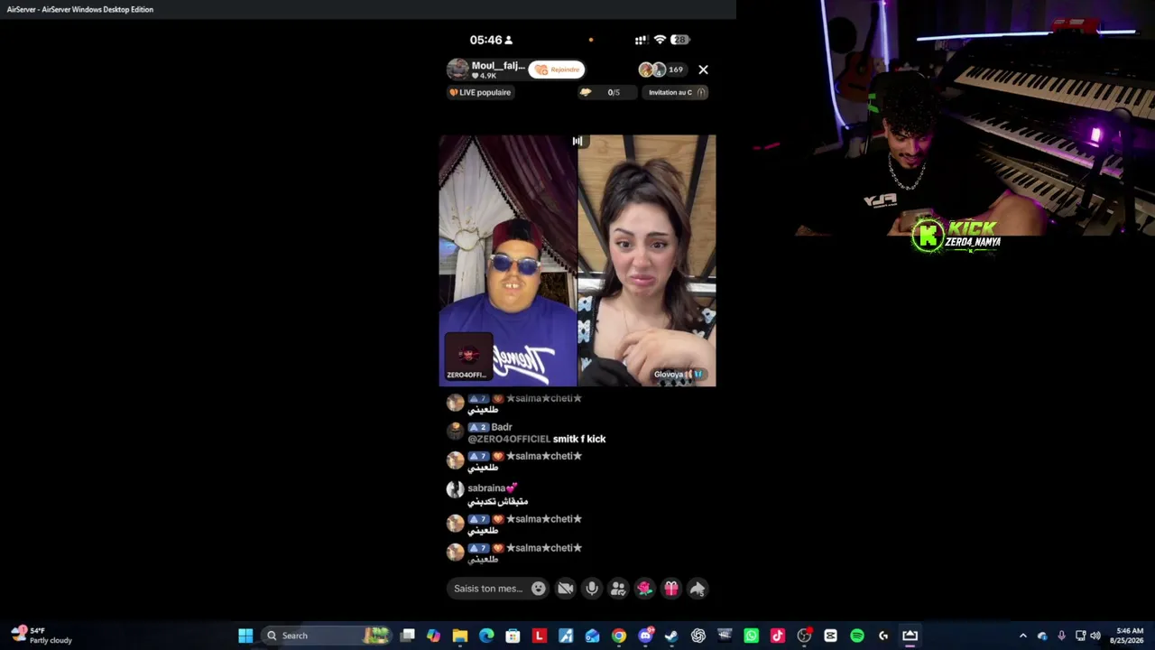Open Spotify from the taskbar

pyautogui.click(x=857, y=636)
